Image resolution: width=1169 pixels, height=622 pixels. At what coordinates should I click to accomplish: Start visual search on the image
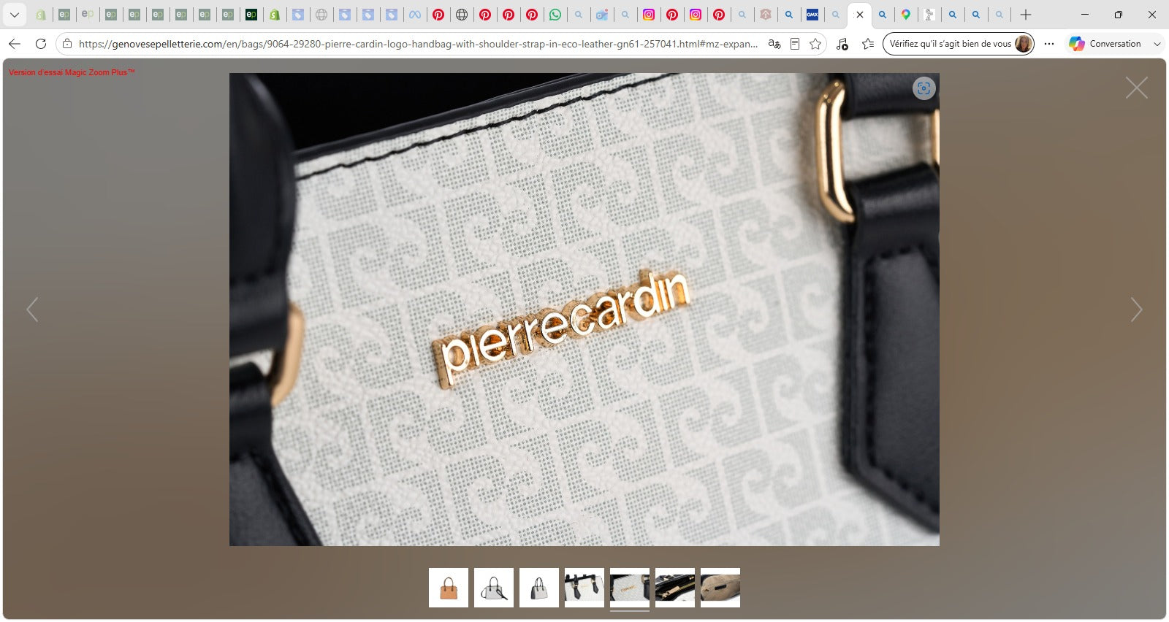[x=924, y=88]
